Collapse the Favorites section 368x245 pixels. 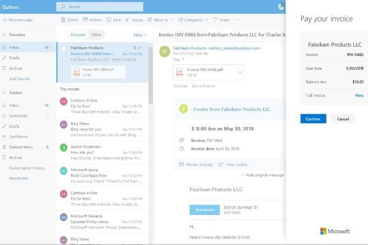(x=4, y=36)
